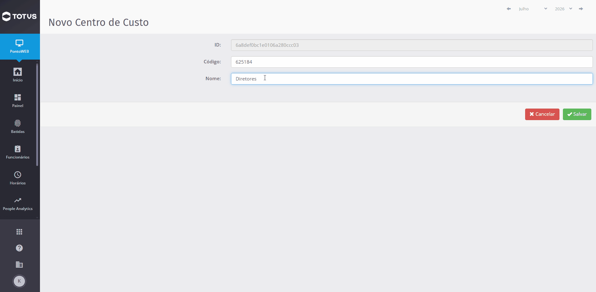
Task: Open the user avatar K profile
Action: pos(19,281)
